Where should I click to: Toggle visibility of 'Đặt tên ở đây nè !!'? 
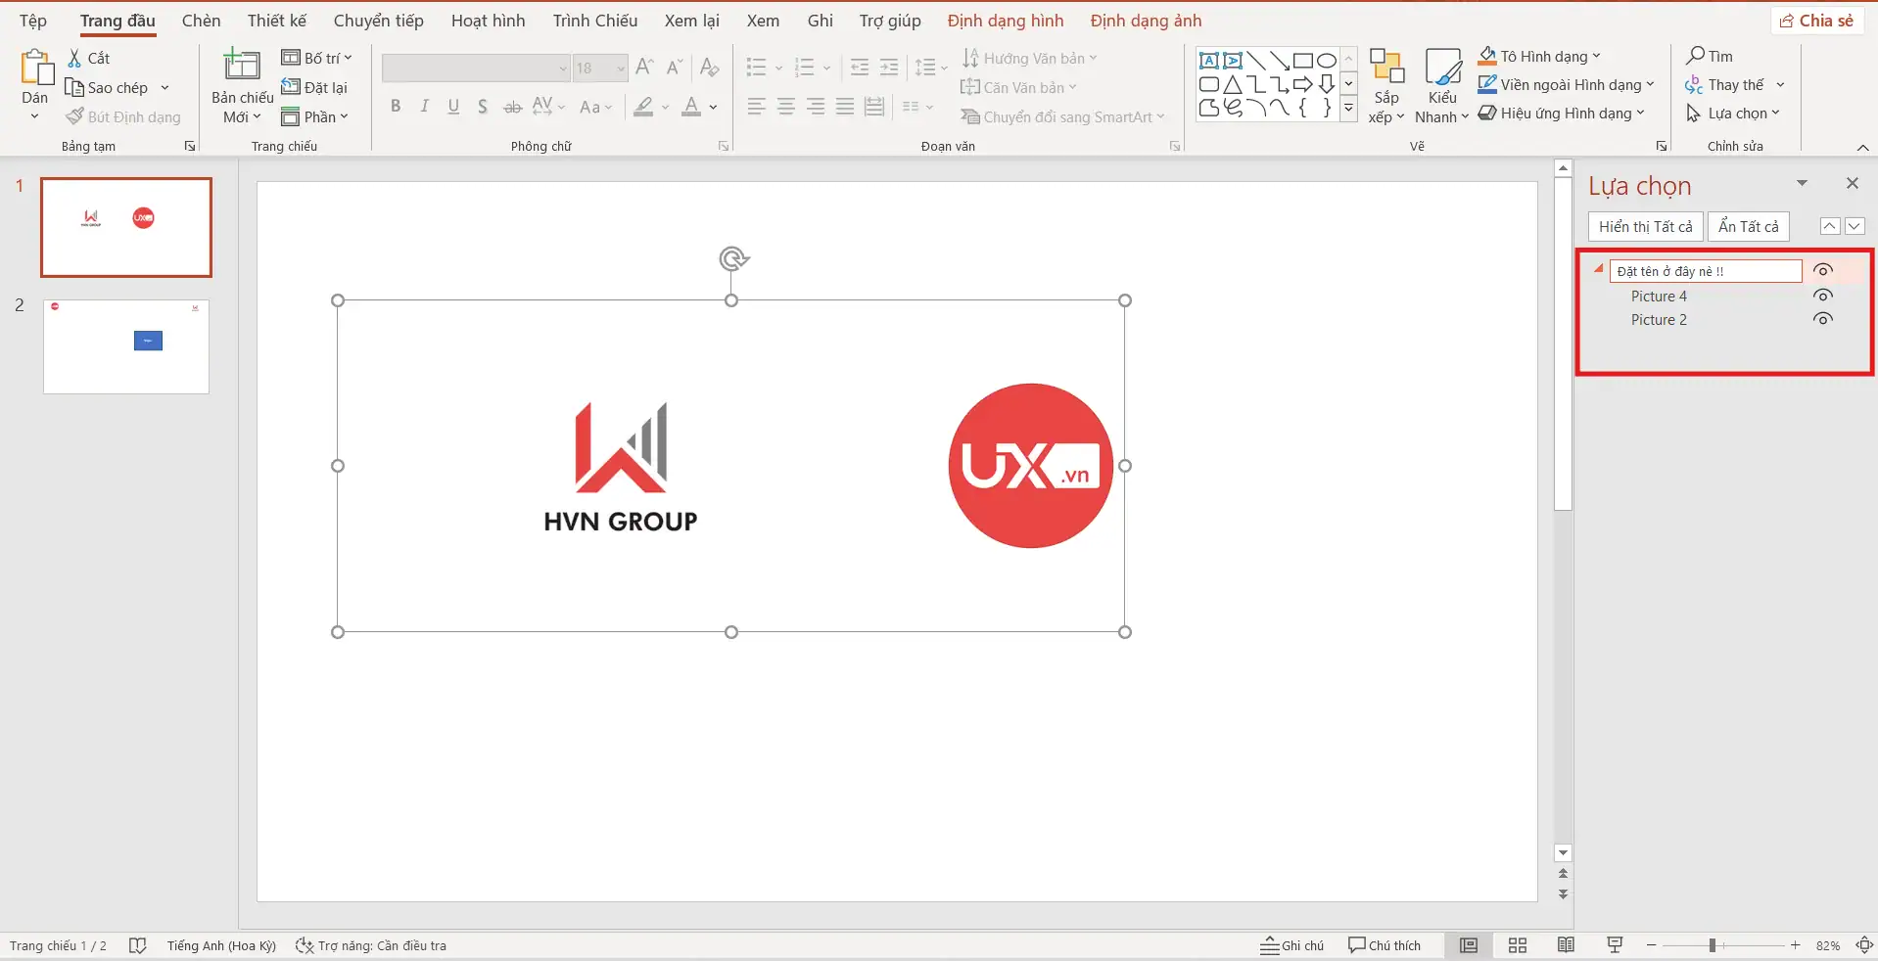[1822, 270]
